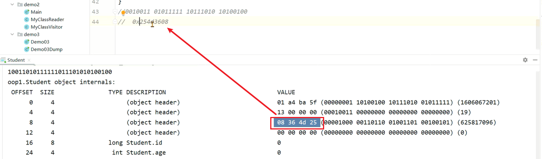The image size is (542, 159).
Task: Select Demo03 in the project tree
Action: [40, 42]
